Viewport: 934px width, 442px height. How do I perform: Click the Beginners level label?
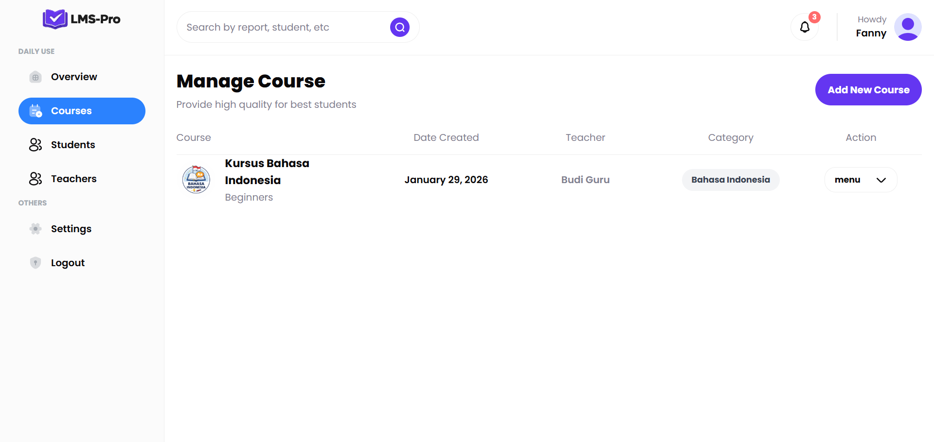coord(249,197)
